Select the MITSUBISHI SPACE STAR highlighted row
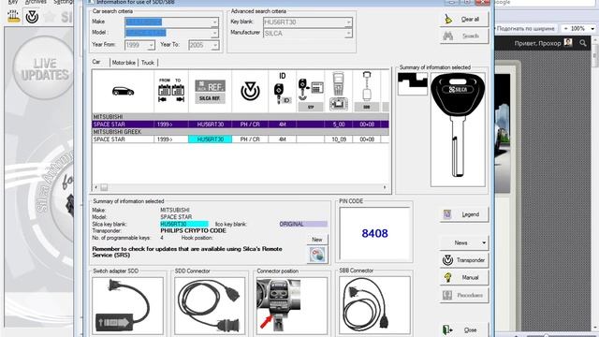The image size is (599, 337). click(241, 125)
